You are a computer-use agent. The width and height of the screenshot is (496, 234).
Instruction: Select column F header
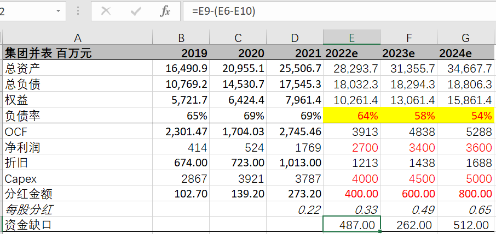[409, 38]
